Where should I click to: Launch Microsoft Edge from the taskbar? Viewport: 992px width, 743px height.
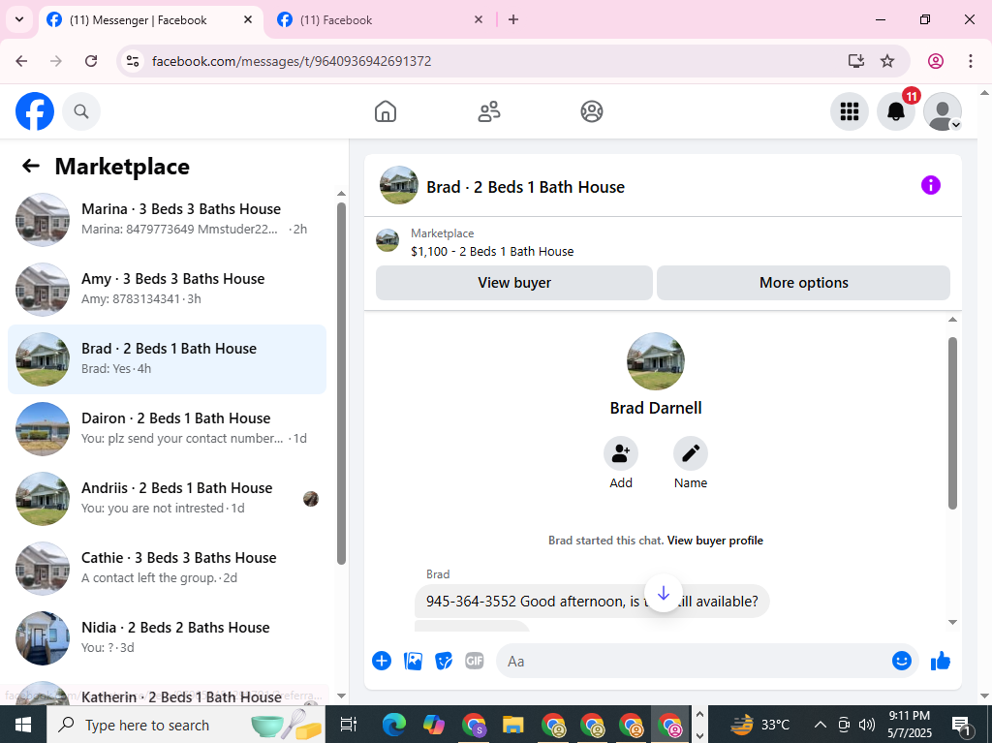pyautogui.click(x=393, y=726)
